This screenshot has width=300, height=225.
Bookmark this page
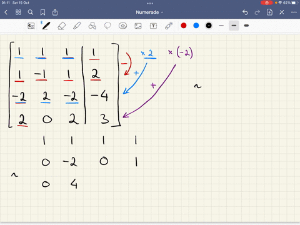[42, 12]
